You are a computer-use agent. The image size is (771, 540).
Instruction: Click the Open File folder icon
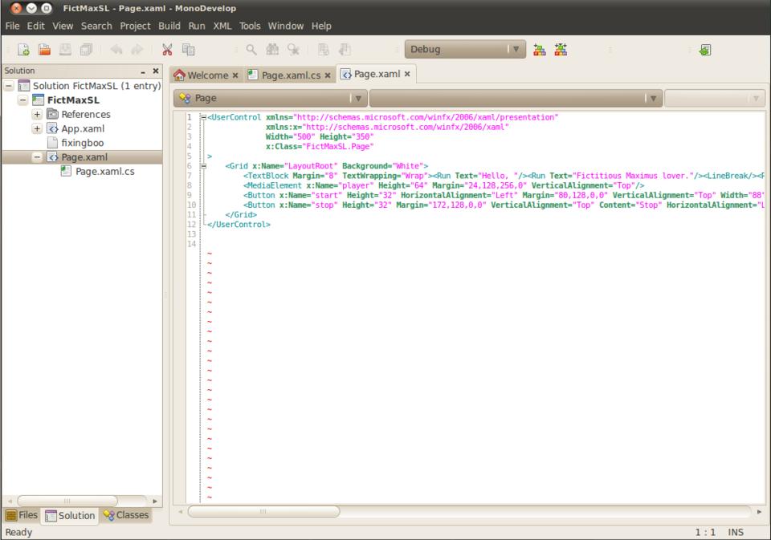click(46, 50)
